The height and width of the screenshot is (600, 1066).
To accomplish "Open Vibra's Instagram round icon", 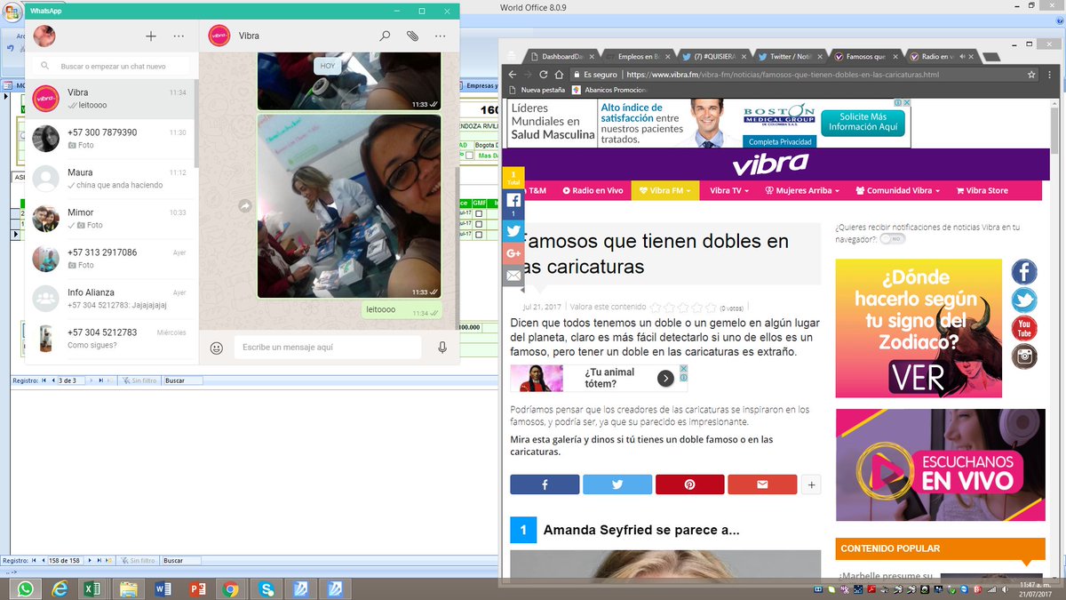I will 1024,356.
